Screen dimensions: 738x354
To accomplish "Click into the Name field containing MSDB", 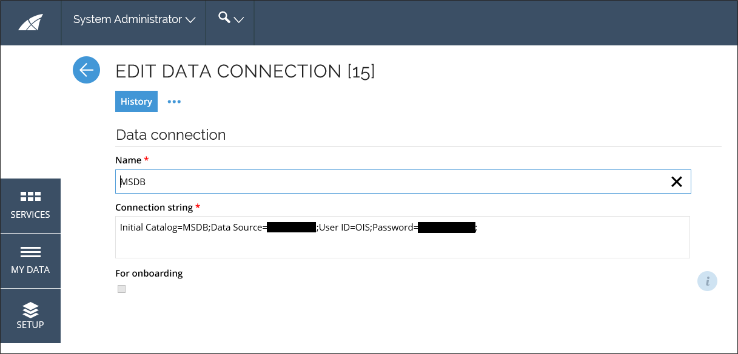I will coord(403,182).
